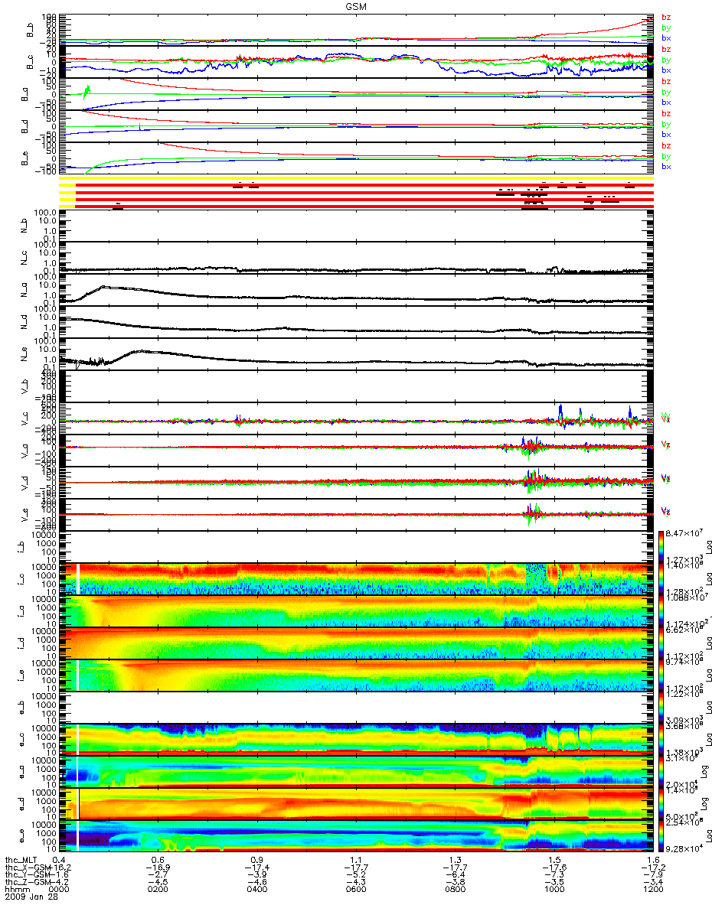Pick the by legend label beside panel B_a
The image size is (712, 918).
(x=666, y=91)
